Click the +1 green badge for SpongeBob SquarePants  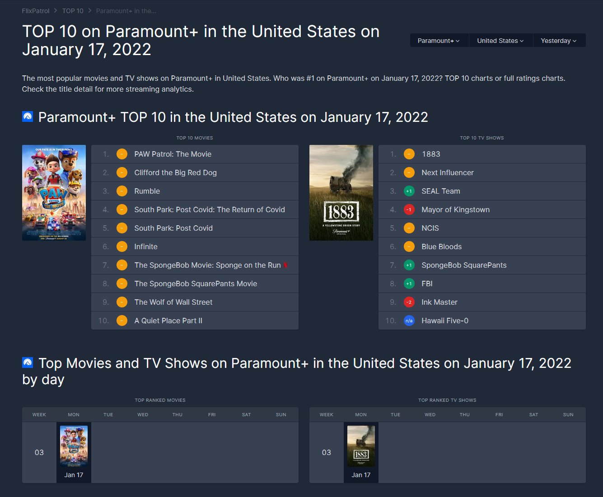(x=409, y=265)
